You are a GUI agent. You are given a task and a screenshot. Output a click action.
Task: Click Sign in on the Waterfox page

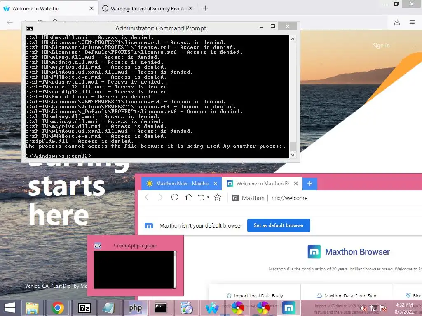coord(381,45)
